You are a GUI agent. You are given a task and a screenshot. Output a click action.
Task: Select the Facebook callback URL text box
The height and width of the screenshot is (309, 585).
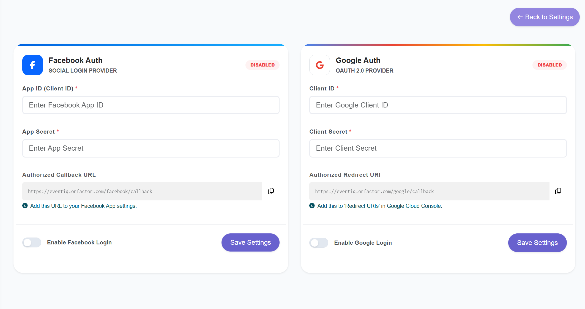pyautogui.click(x=142, y=191)
